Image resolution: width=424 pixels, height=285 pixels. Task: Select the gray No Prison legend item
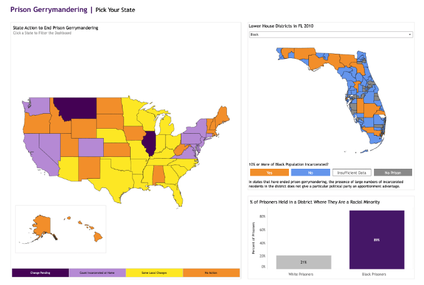tap(392, 172)
